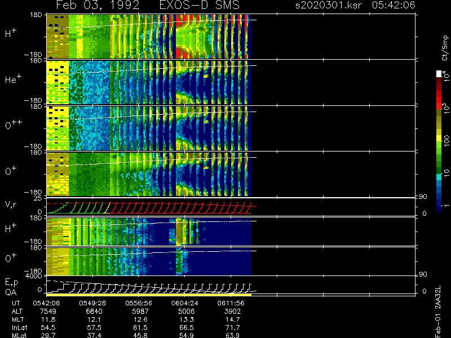Click the He+ spectrogram panel
Screen dimensions: 451x338
231,82
